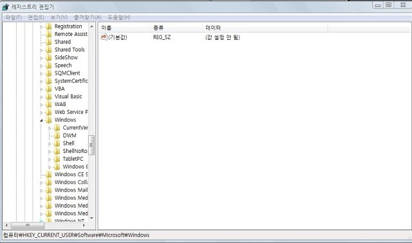Click the horizontal scroll left arrow
The image size is (412, 243).
6,225
